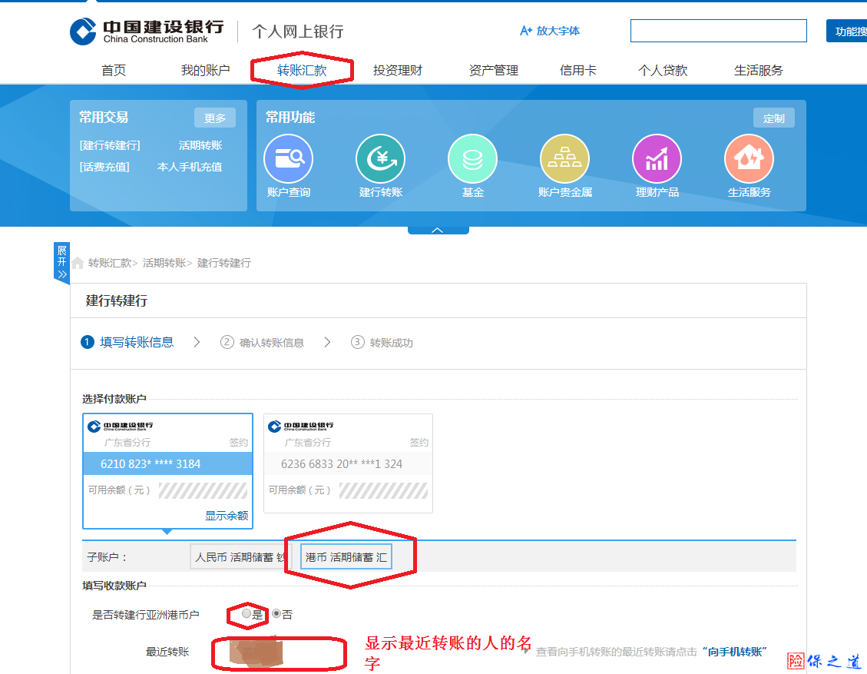Click the 最近转账 recent payee field
Screen dimensions: 867x674
coord(280,653)
